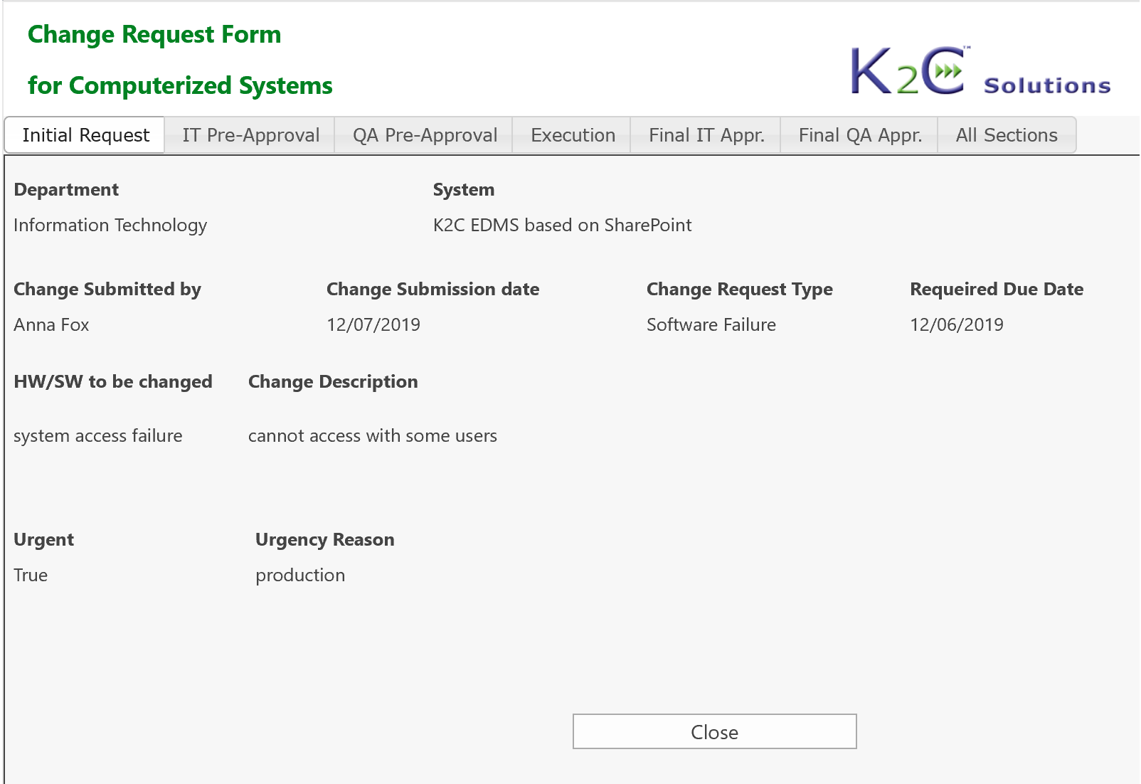Viewport: 1141px width, 784px height.
Task: Click the K2C Solutions logo
Action: [x=980, y=70]
